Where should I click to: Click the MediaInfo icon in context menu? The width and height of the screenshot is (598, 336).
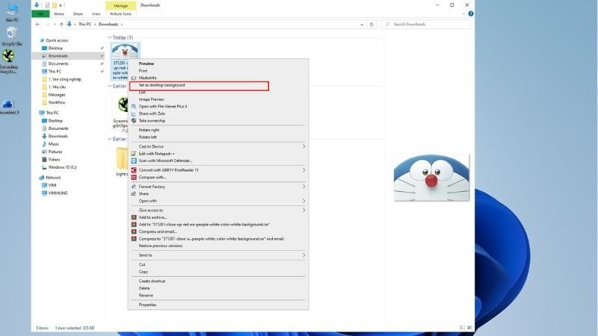tap(134, 78)
